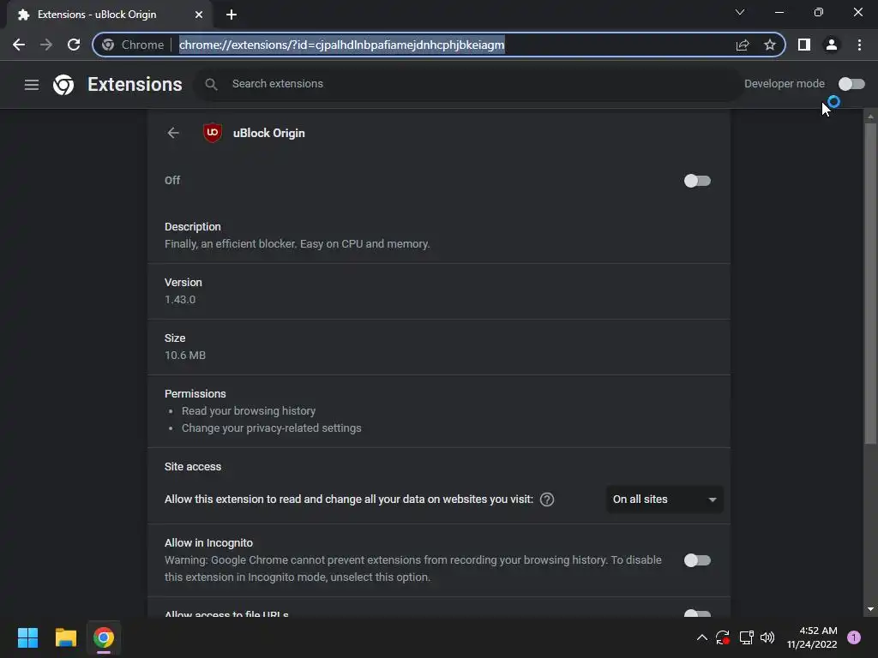Return to extensions list via back arrow
The height and width of the screenshot is (658, 878).
click(x=173, y=133)
